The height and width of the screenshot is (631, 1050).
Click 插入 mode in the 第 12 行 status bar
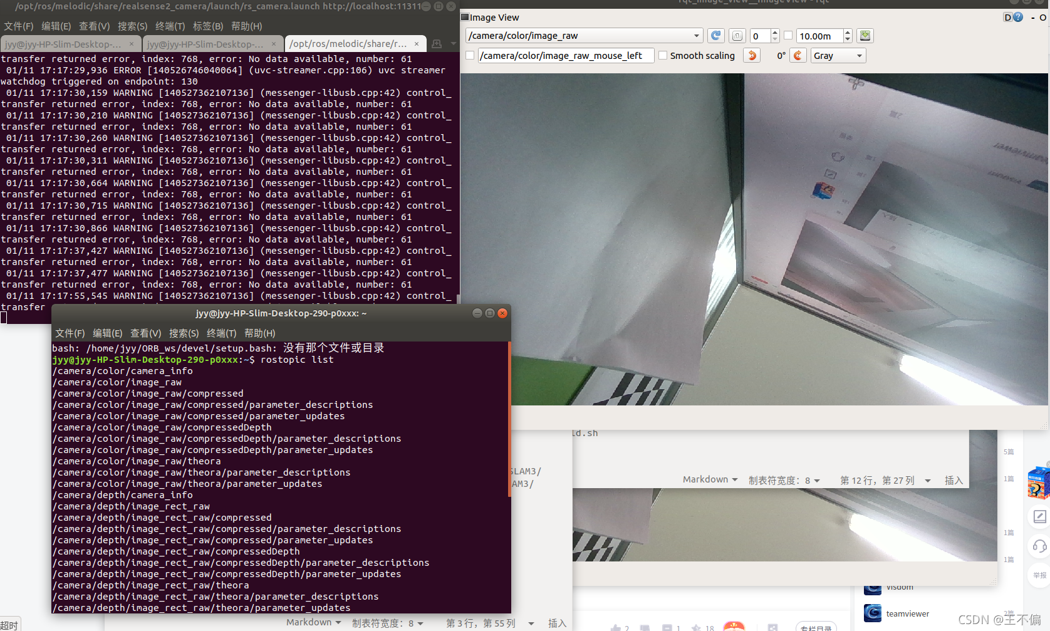coord(954,481)
